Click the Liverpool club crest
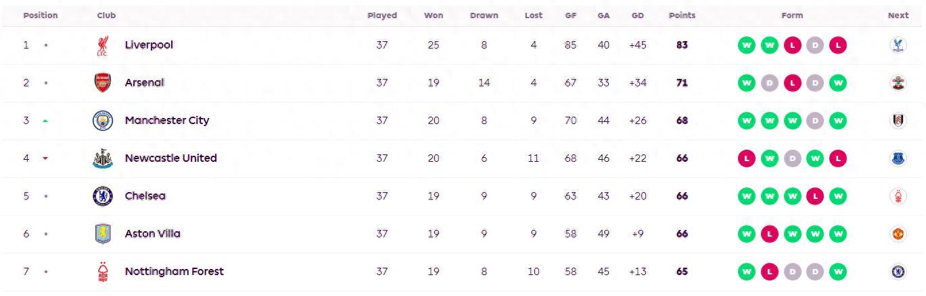This screenshot has width=926, height=296. tap(102, 45)
